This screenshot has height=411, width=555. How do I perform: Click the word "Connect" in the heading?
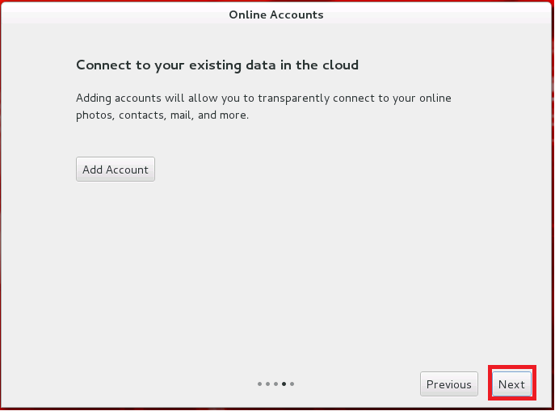[x=102, y=65]
